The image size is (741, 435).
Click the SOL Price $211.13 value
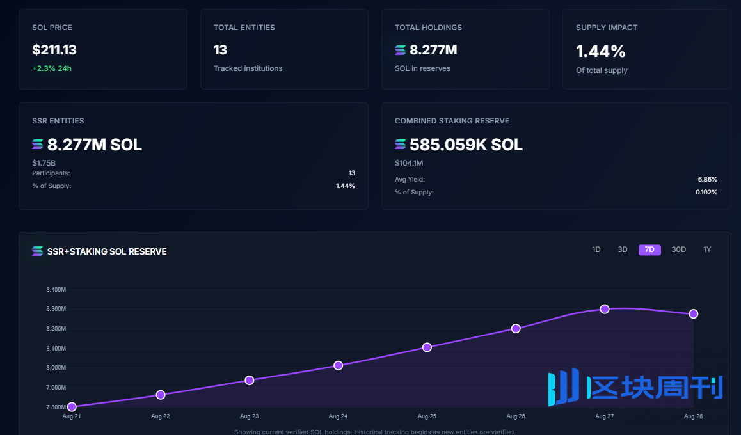[x=54, y=50]
